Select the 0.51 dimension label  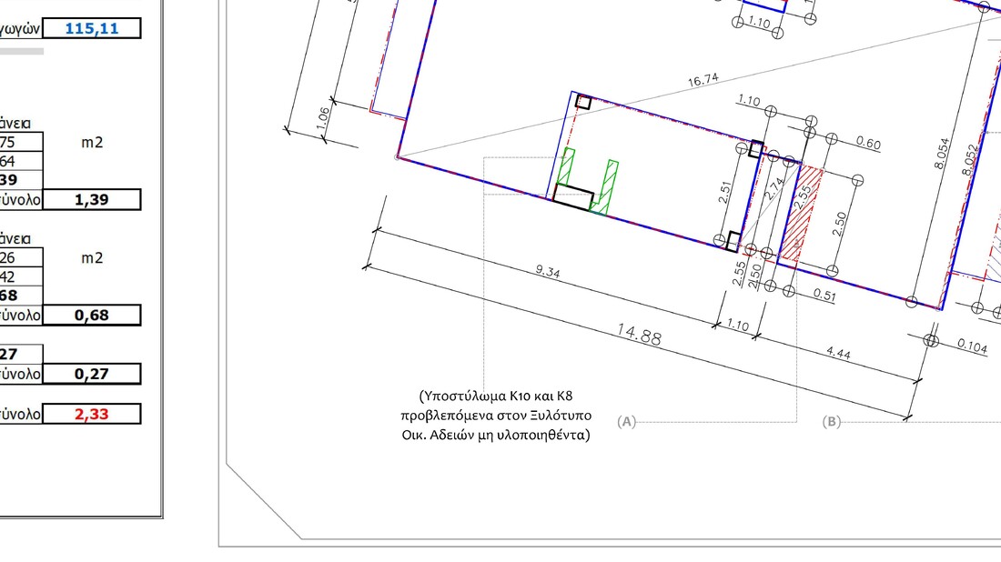(x=824, y=294)
